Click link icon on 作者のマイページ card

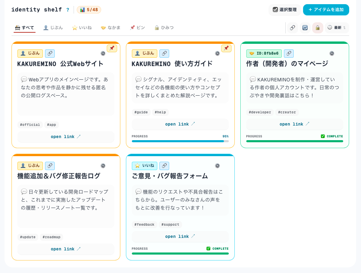[x=289, y=54]
